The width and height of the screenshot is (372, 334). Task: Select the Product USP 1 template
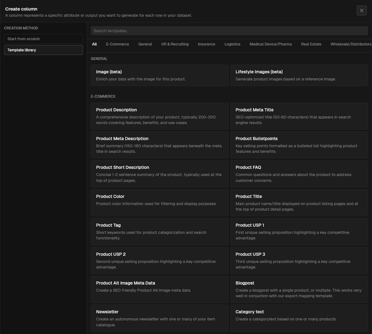[x=299, y=231]
